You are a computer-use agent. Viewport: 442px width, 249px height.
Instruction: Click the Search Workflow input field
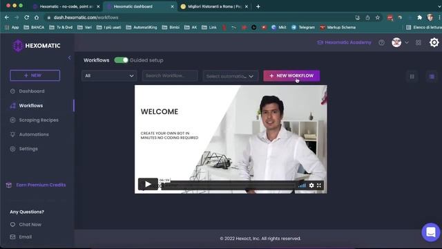point(170,75)
